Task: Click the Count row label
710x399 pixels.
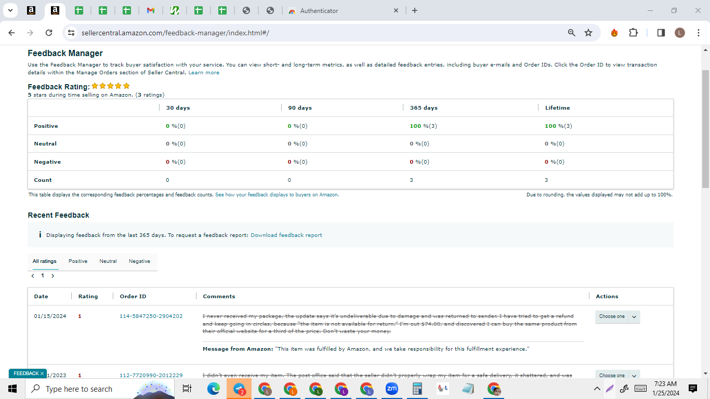Action: click(x=43, y=180)
